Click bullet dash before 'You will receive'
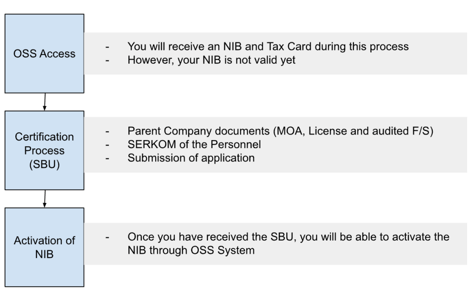This screenshot has height=297, width=474. [107, 47]
